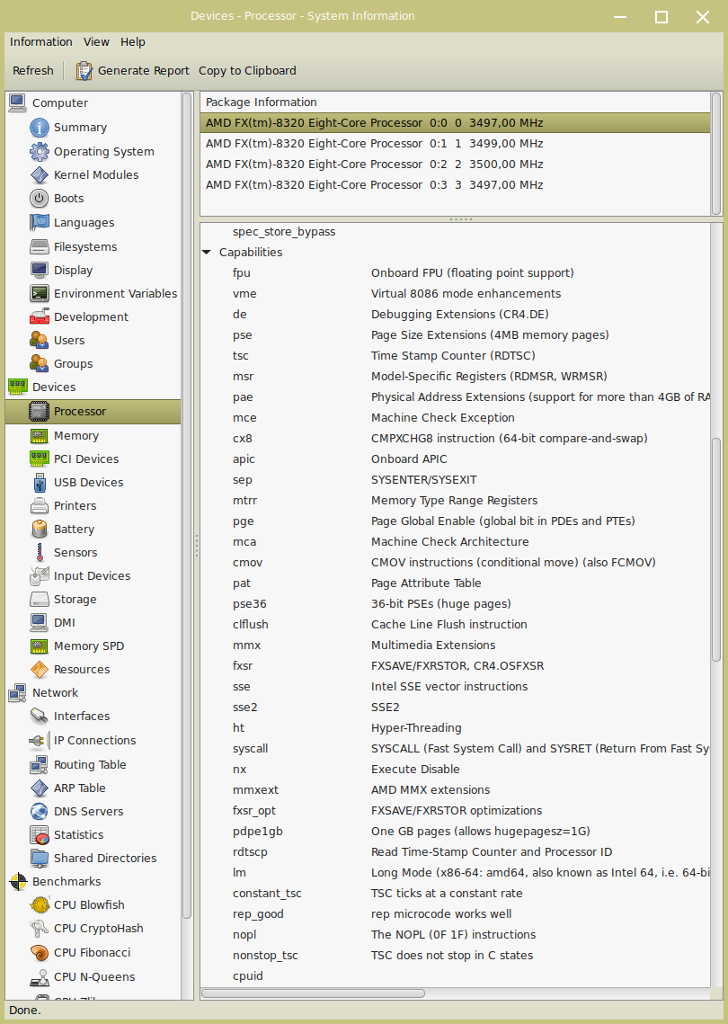Select the USB Devices icon

pyautogui.click(x=40, y=483)
